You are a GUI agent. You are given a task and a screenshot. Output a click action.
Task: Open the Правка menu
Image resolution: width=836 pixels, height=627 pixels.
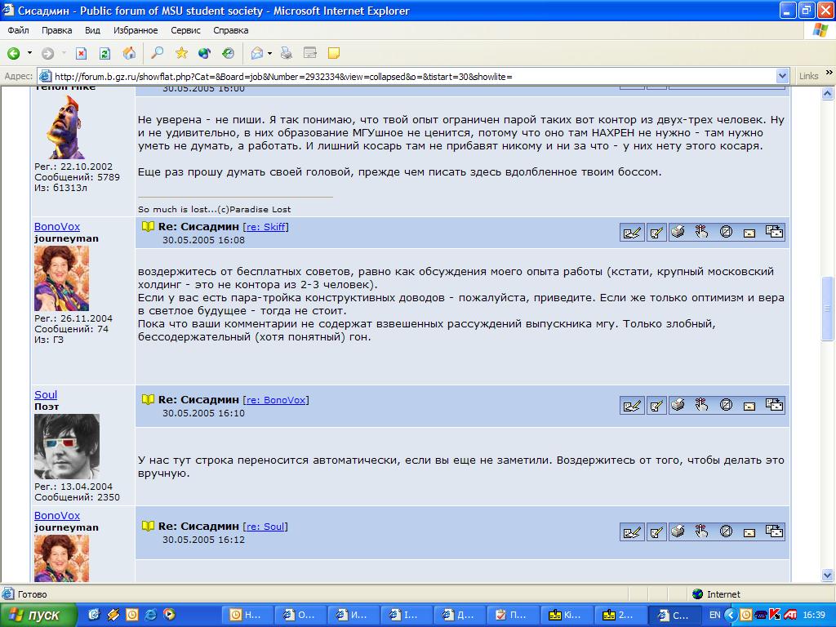tap(56, 30)
